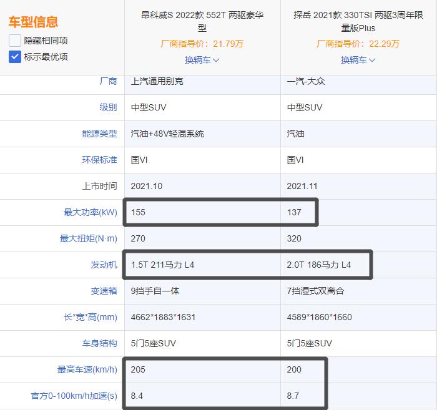Click the 上市时间 row label
Viewport: 437px width, 410px height.
99,186
